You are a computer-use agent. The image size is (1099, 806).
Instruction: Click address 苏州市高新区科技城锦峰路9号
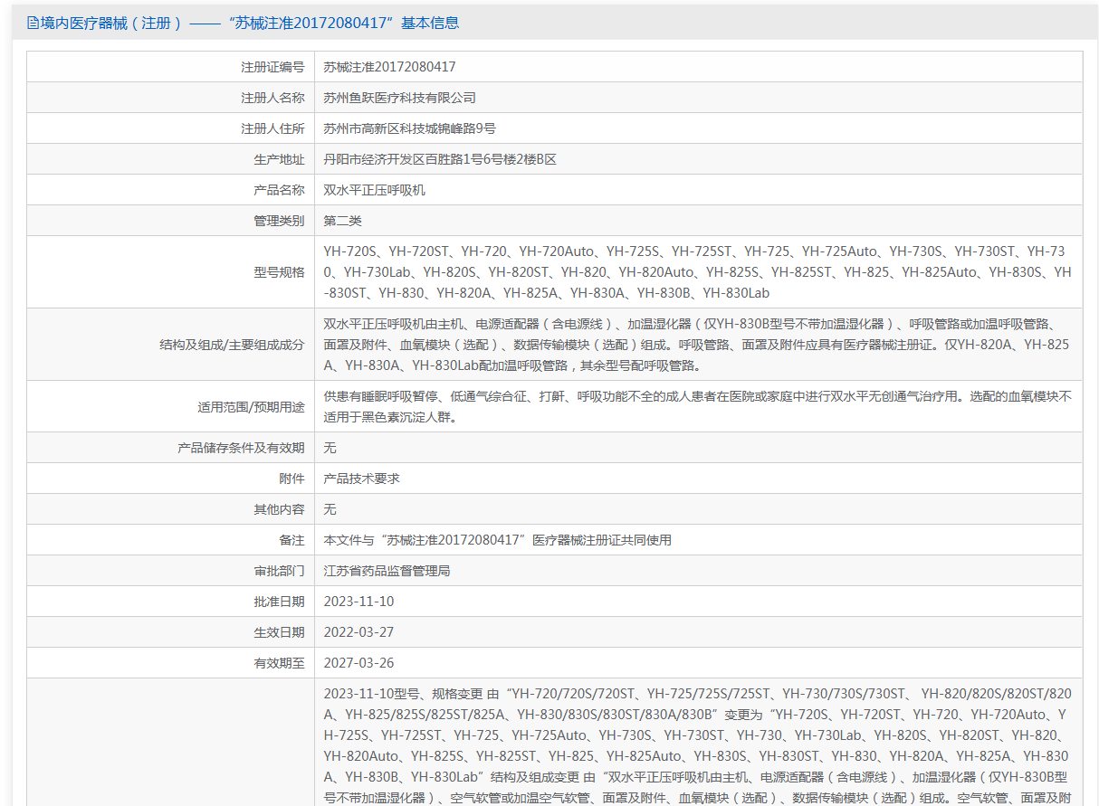pyautogui.click(x=409, y=128)
